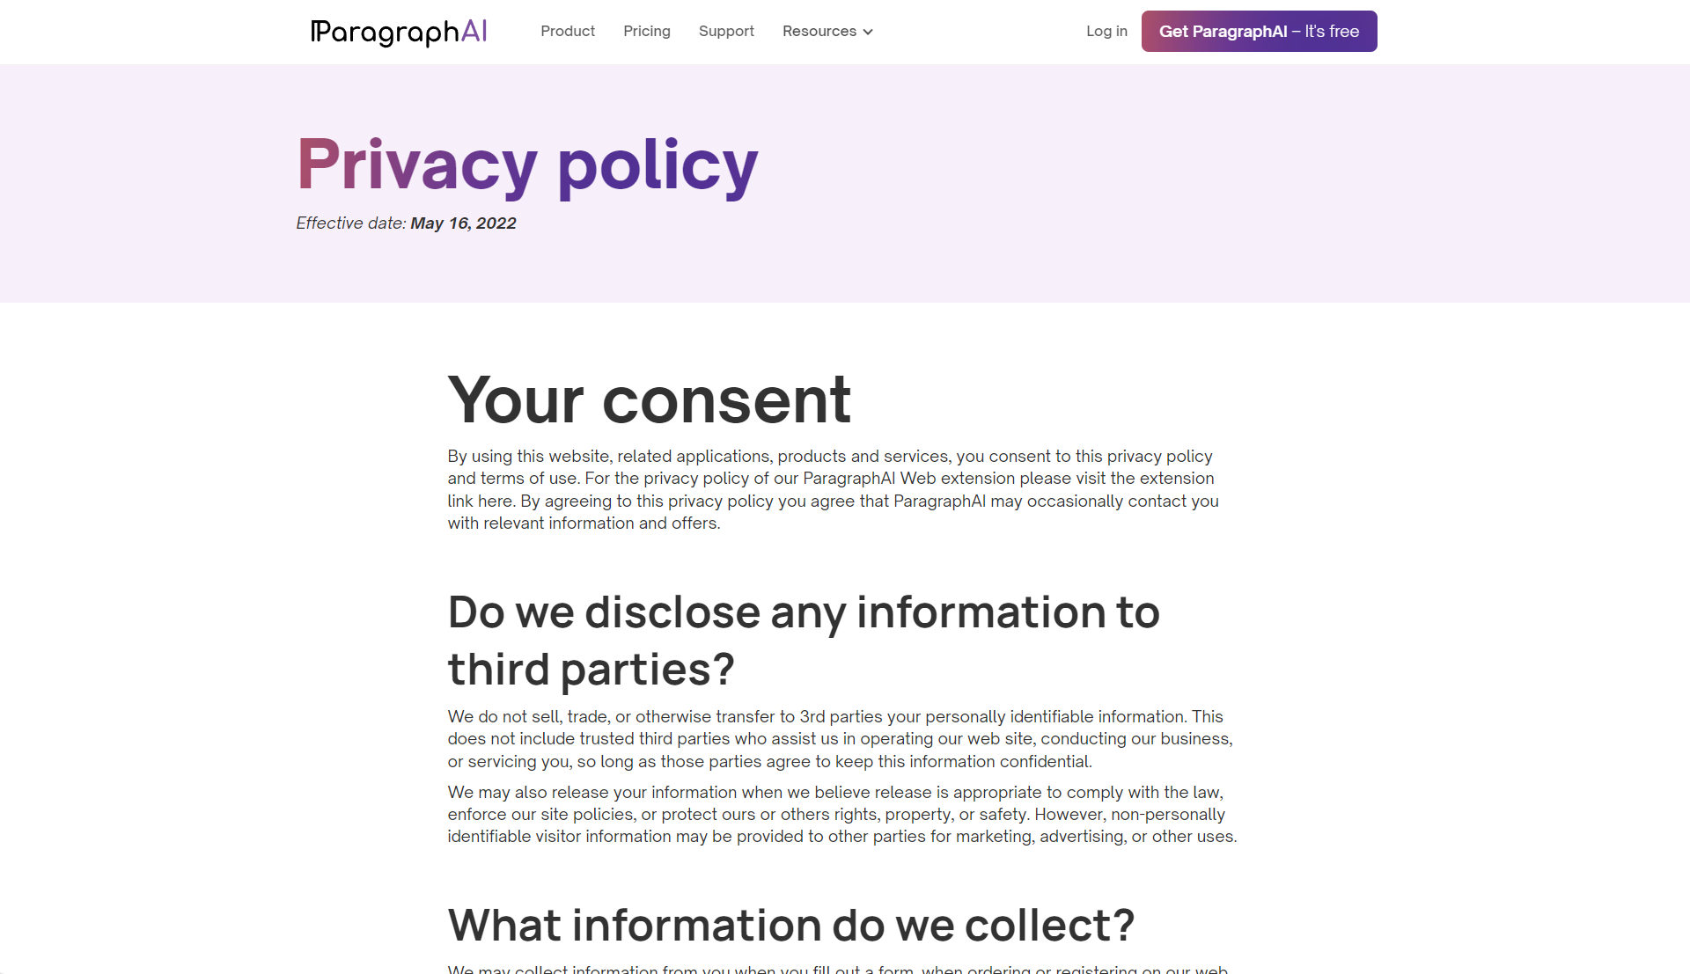This screenshot has width=1690, height=974.
Task: Click the bold May 16, 2022 date
Action: pos(463,223)
